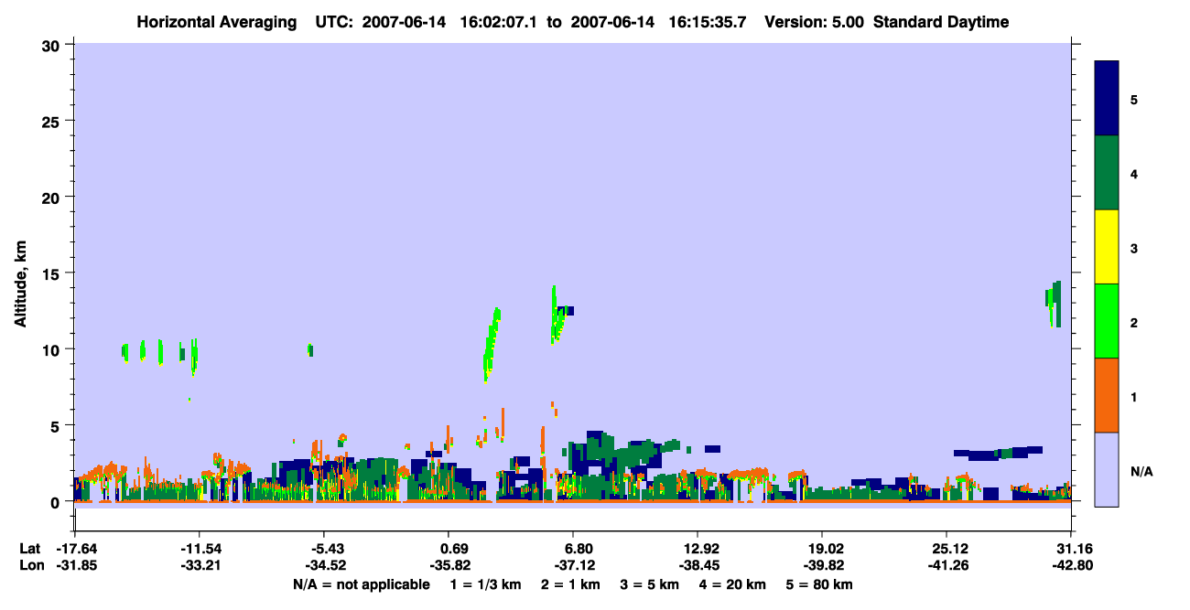Viewport: 1190px width, 610px height.
Task: Click the altitude tick label "20"
Action: click(x=53, y=198)
